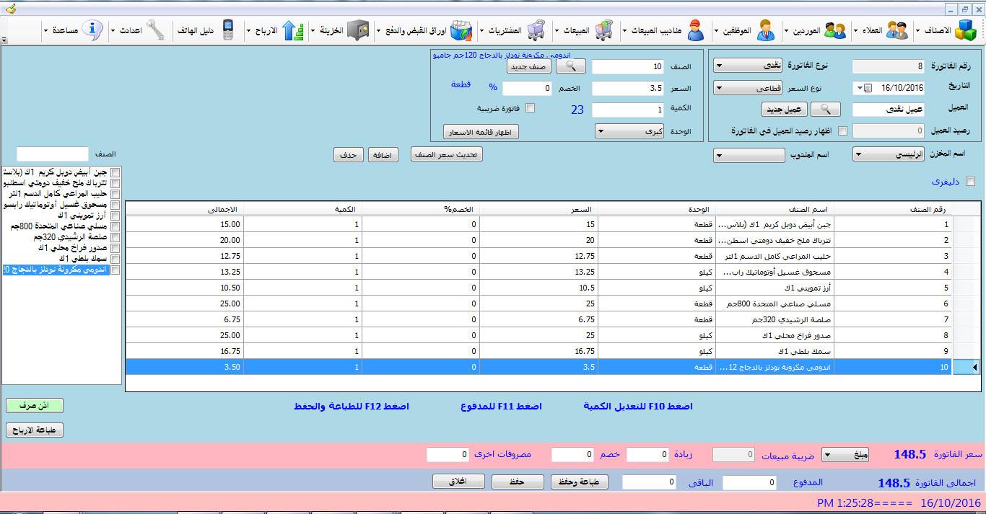Click the toolbar overflow arrow at the far left

[4, 41]
